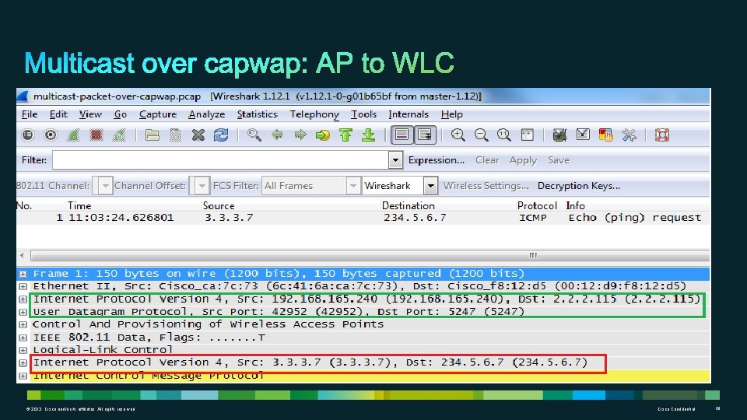Stop the running capture red square icon
This screenshot has width=747, height=420.
[x=96, y=135]
